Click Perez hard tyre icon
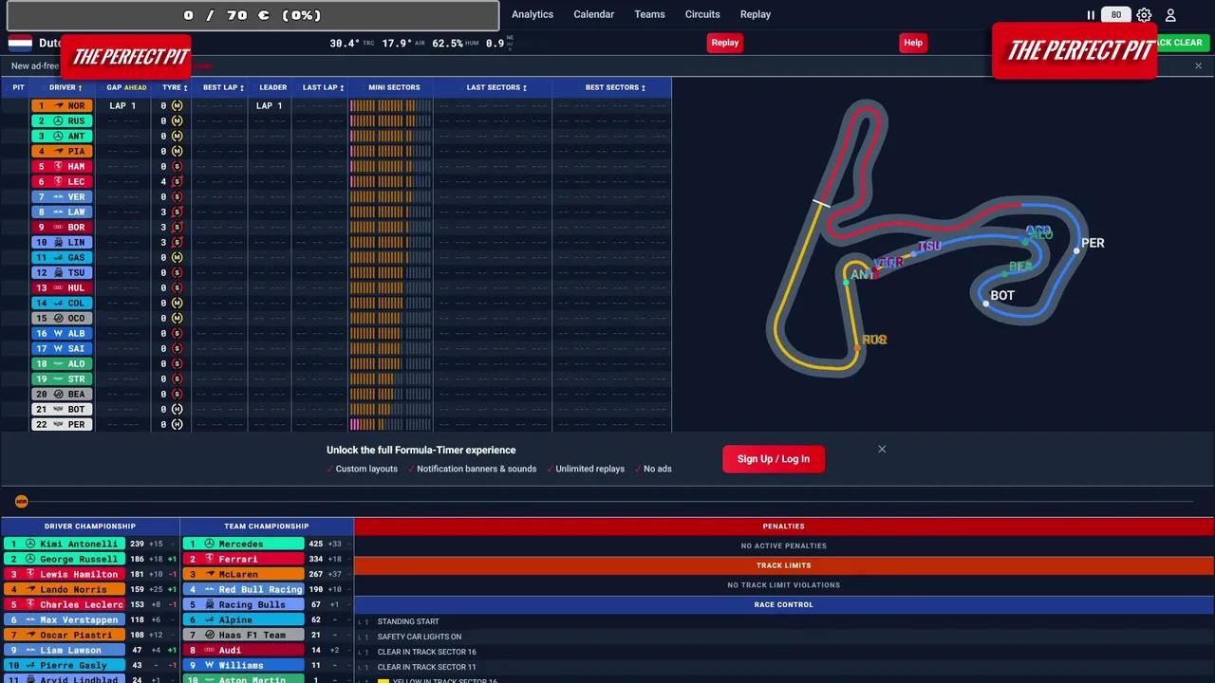This screenshot has width=1215, height=683. tap(177, 425)
